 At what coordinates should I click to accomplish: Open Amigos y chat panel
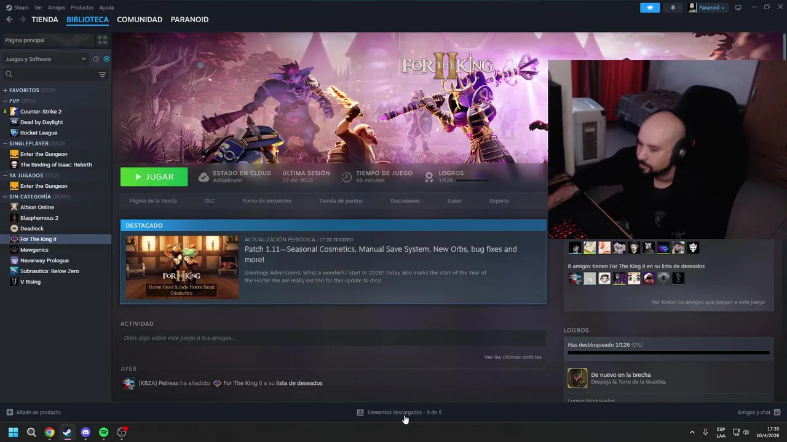759,413
